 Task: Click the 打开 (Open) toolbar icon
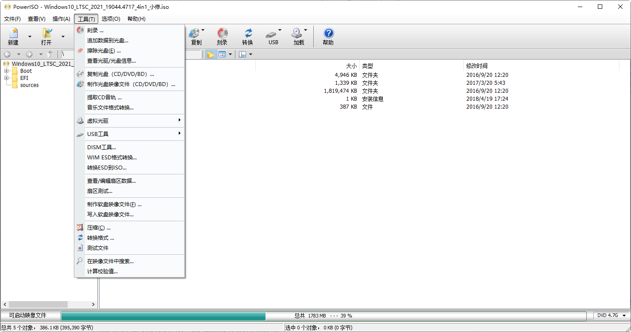[x=46, y=35]
